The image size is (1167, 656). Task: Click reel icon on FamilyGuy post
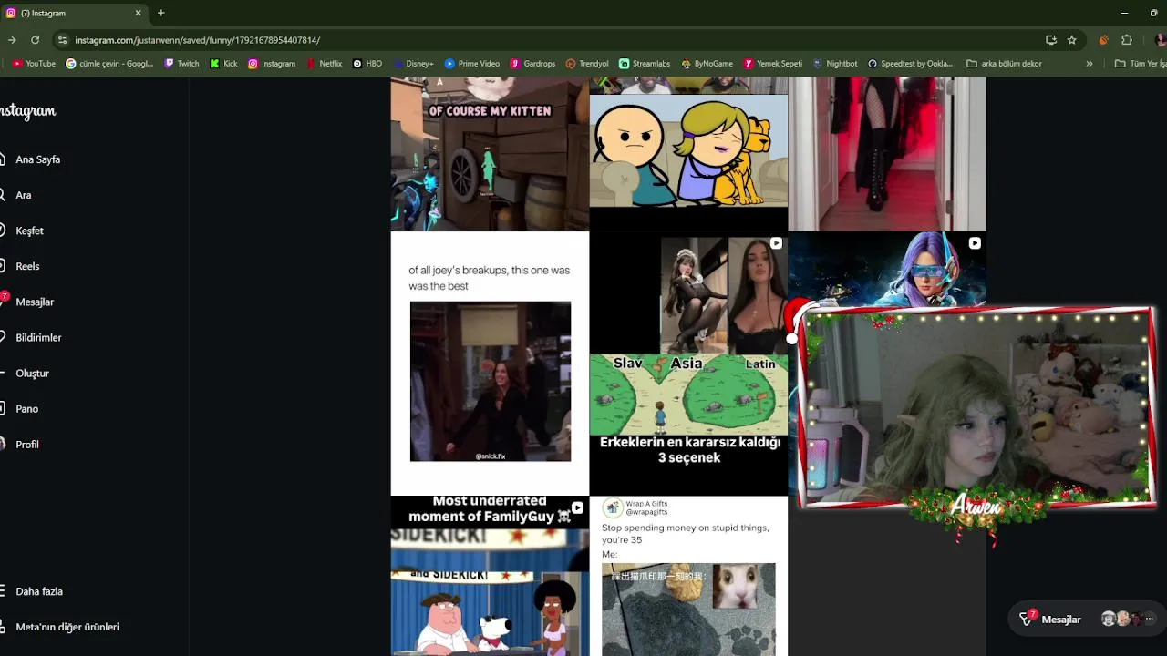click(x=577, y=508)
